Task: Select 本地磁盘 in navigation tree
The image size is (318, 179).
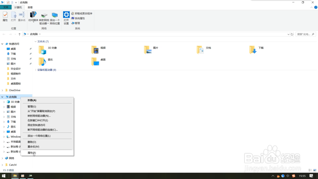Action: click(x=16, y=142)
